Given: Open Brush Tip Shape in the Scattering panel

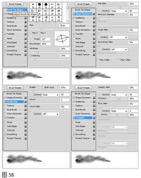Looking at the screenshot, I should pos(14,94).
